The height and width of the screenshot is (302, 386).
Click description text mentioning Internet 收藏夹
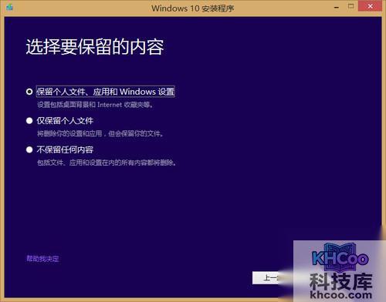[95, 105]
